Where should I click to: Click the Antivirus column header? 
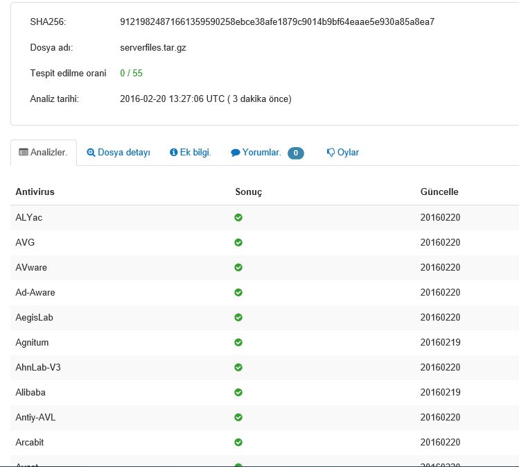point(35,192)
